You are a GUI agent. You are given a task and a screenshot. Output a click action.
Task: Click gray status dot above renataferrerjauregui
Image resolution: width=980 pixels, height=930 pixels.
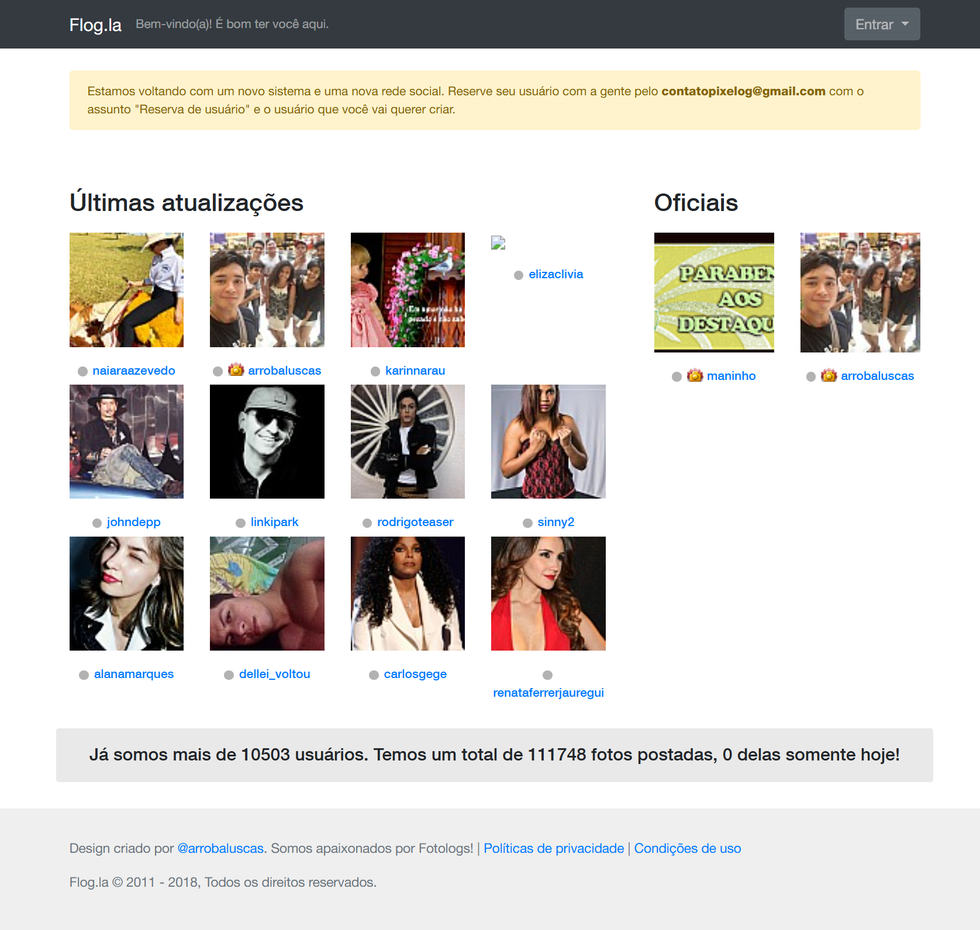click(x=547, y=675)
